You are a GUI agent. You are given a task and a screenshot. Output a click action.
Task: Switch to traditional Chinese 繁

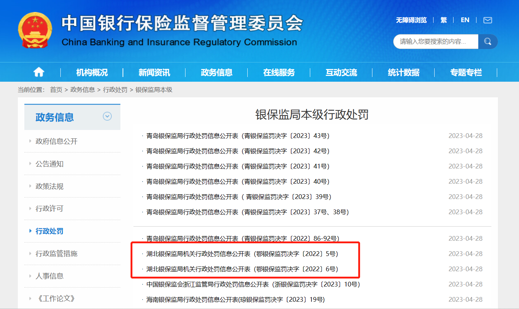444,20
